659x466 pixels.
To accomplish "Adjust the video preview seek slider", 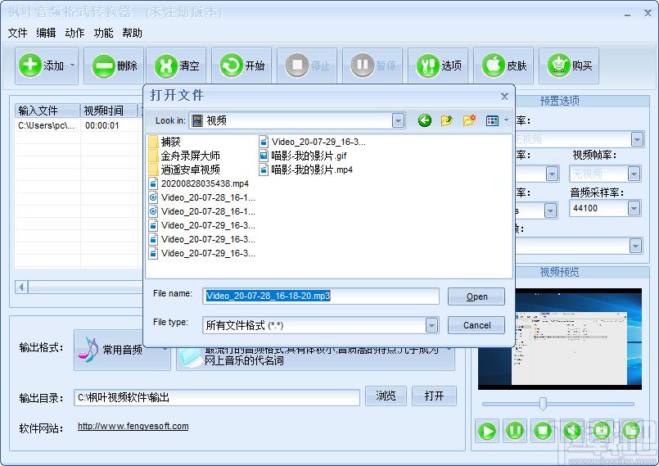I will (x=543, y=404).
